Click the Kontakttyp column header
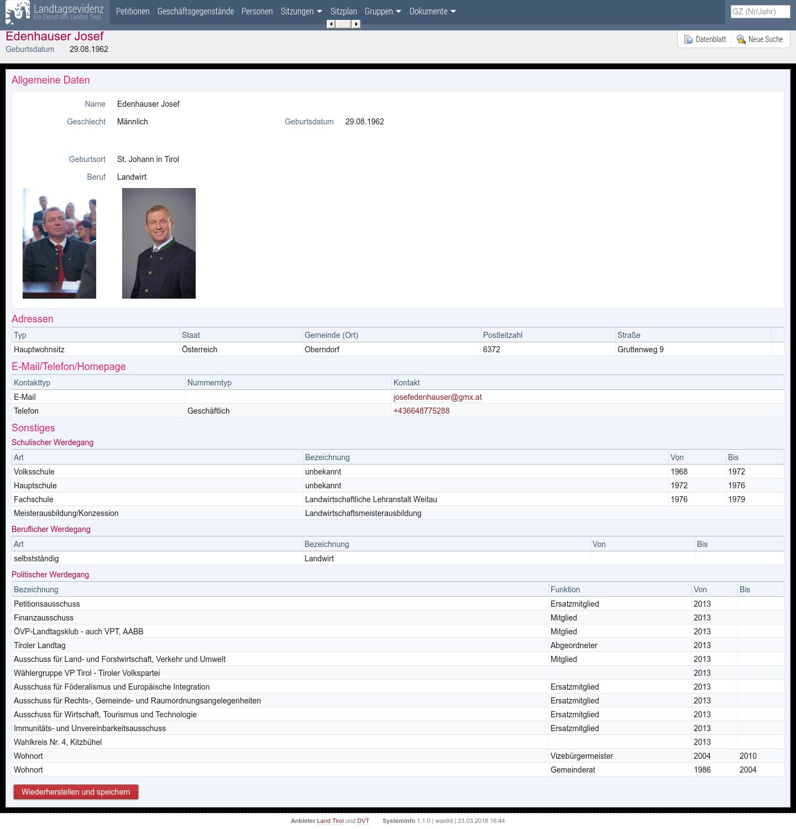 [98, 383]
